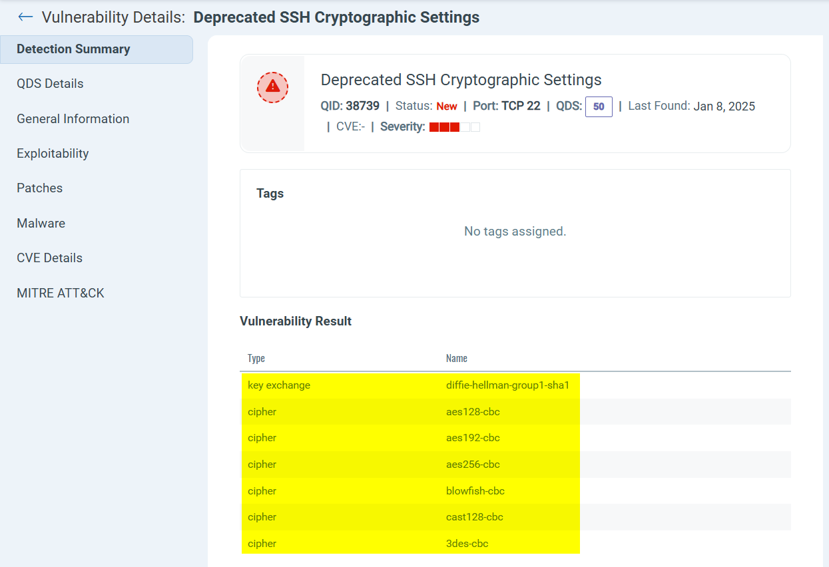
Task: Click the QDS score badge showing 50
Action: [x=598, y=106]
